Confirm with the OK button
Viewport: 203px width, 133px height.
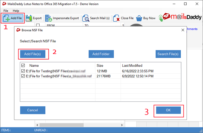(168, 110)
